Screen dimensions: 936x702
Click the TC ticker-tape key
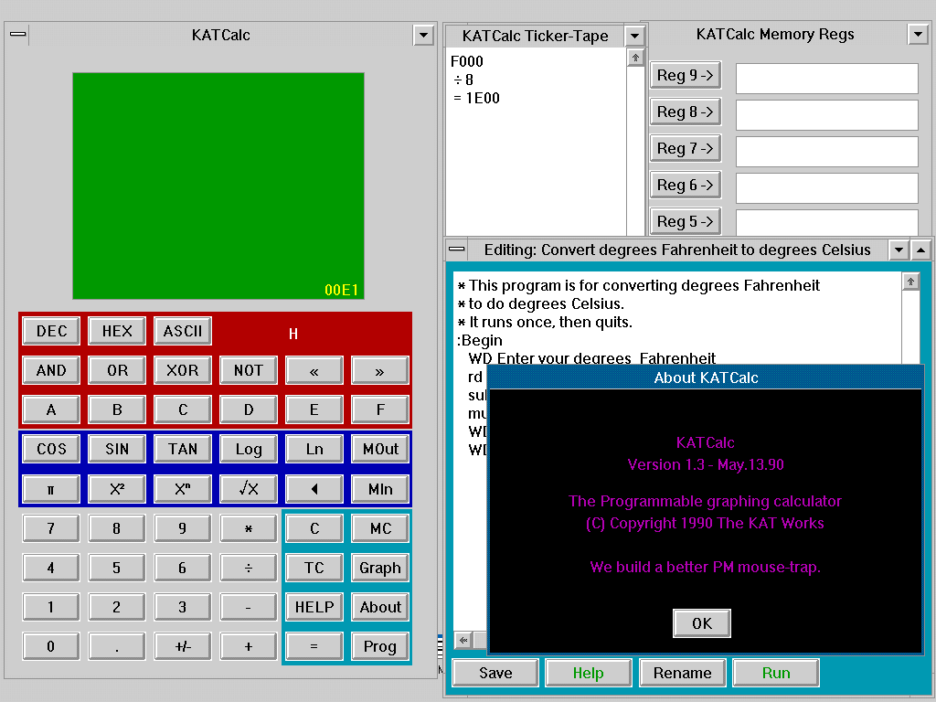pos(314,569)
